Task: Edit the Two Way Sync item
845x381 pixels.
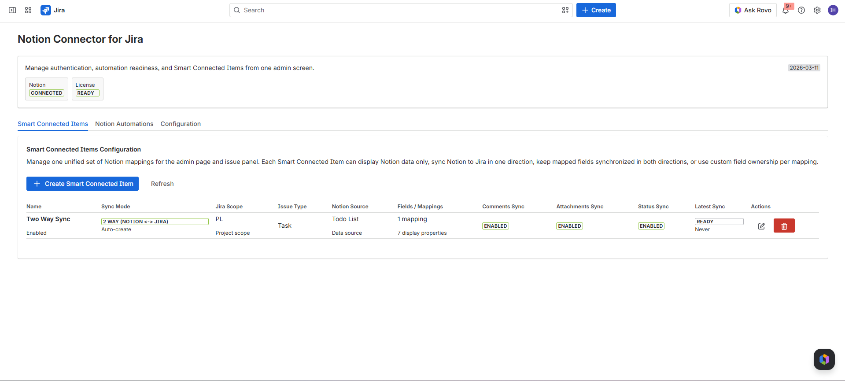Action: [x=761, y=226]
